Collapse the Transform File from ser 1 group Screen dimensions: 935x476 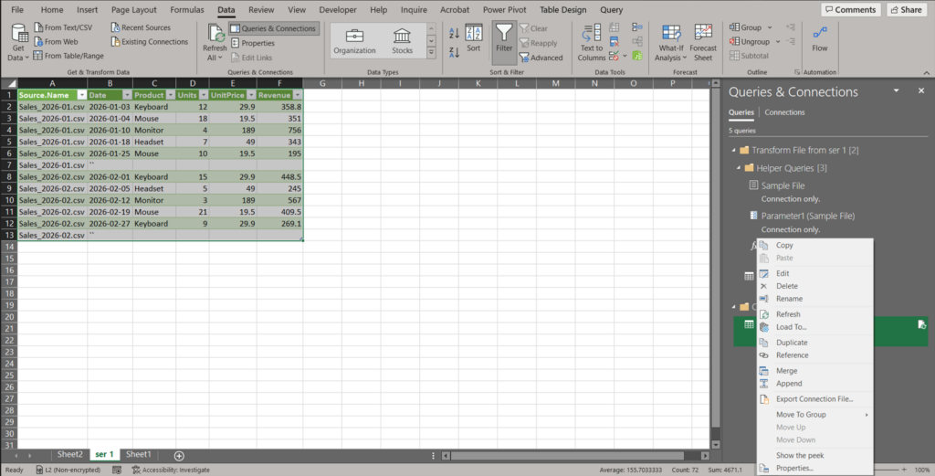[x=733, y=150]
